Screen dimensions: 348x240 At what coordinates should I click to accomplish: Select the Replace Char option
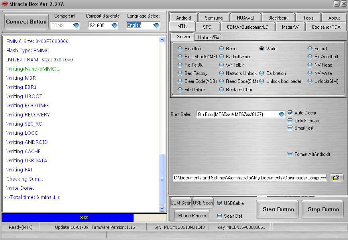[x=221, y=89]
